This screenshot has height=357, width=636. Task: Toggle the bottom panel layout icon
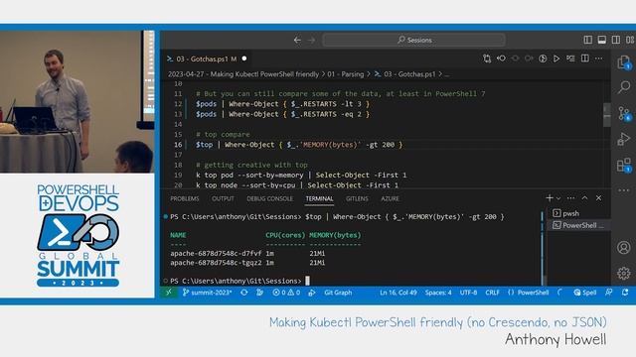click(602, 40)
